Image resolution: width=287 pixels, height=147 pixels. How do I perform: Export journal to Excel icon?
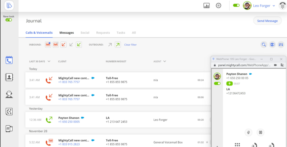point(272,45)
